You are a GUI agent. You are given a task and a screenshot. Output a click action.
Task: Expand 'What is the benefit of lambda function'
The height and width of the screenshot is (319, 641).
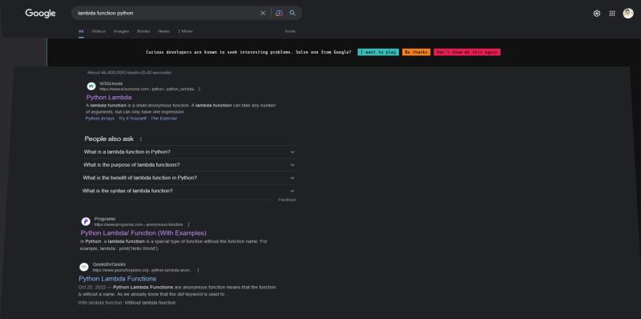tap(188, 178)
